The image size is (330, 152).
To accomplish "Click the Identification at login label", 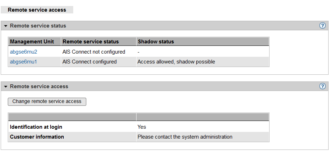I will pyautogui.click(x=38, y=127).
